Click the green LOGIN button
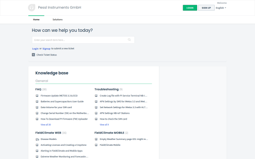This screenshot has height=159, width=255. 190,8
